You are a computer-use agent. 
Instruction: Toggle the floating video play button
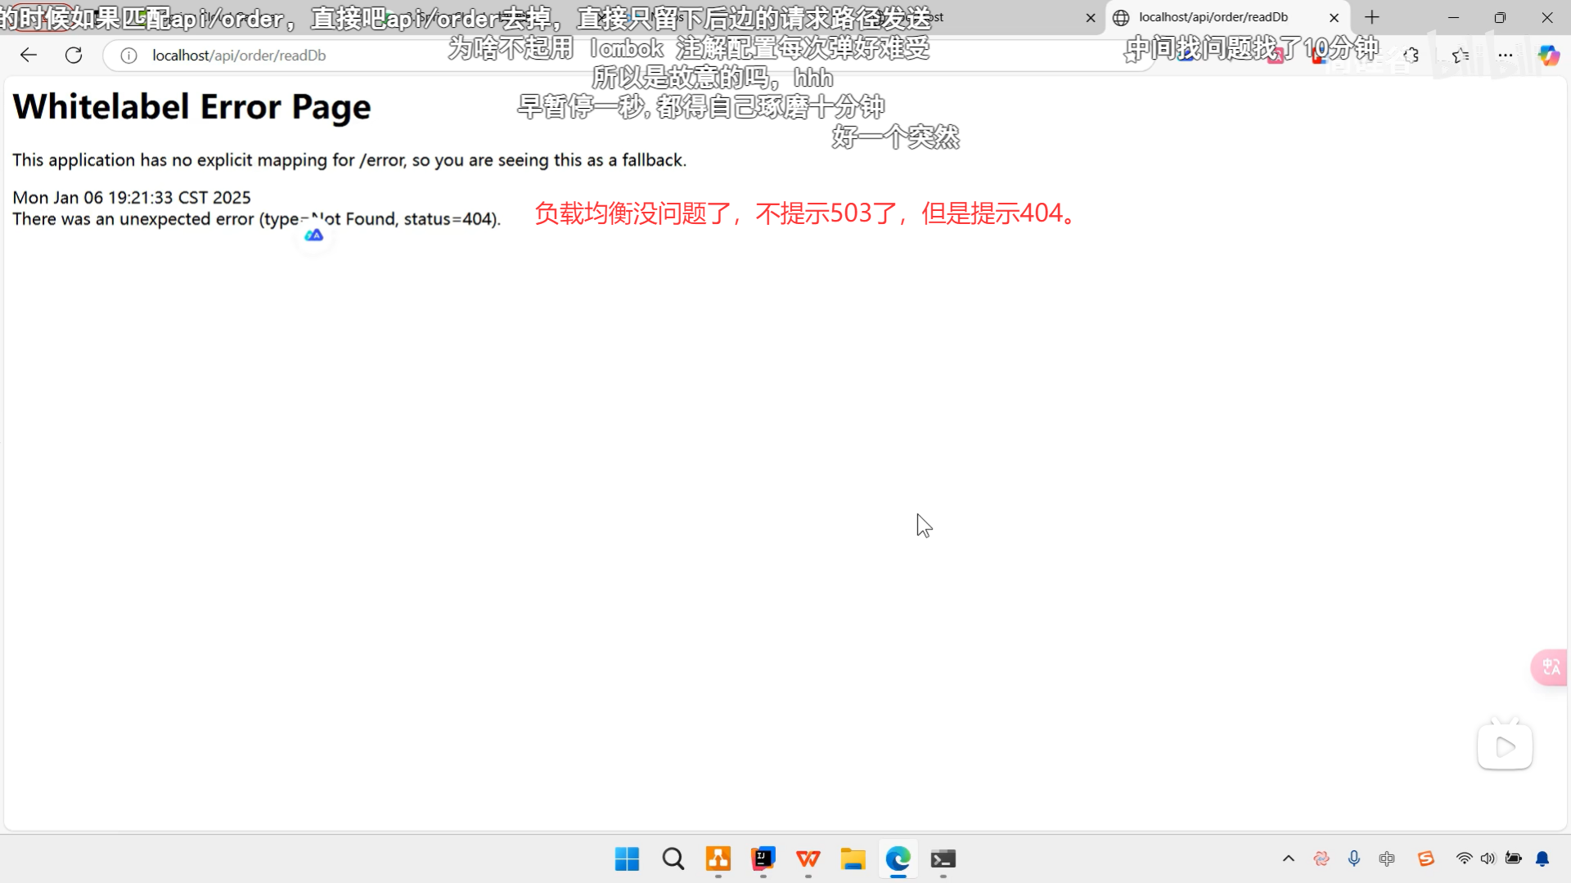click(1505, 746)
